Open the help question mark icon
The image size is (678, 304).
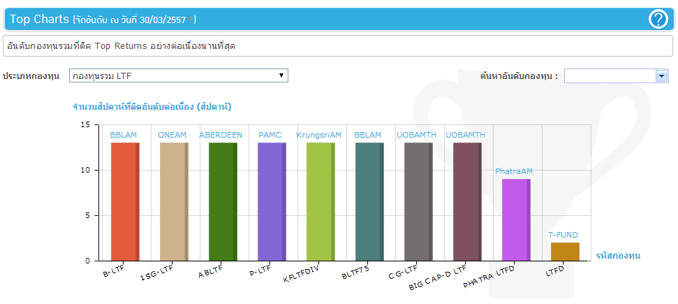(x=658, y=20)
